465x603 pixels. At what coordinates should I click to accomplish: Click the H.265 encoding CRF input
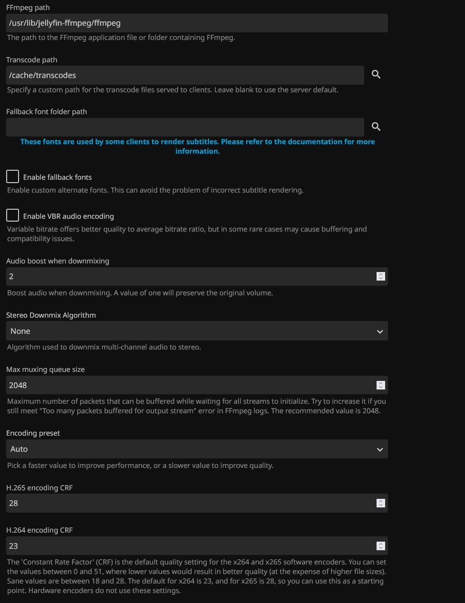tap(190, 503)
